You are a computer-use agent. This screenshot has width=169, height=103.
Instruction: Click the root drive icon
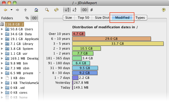(2, 24)
